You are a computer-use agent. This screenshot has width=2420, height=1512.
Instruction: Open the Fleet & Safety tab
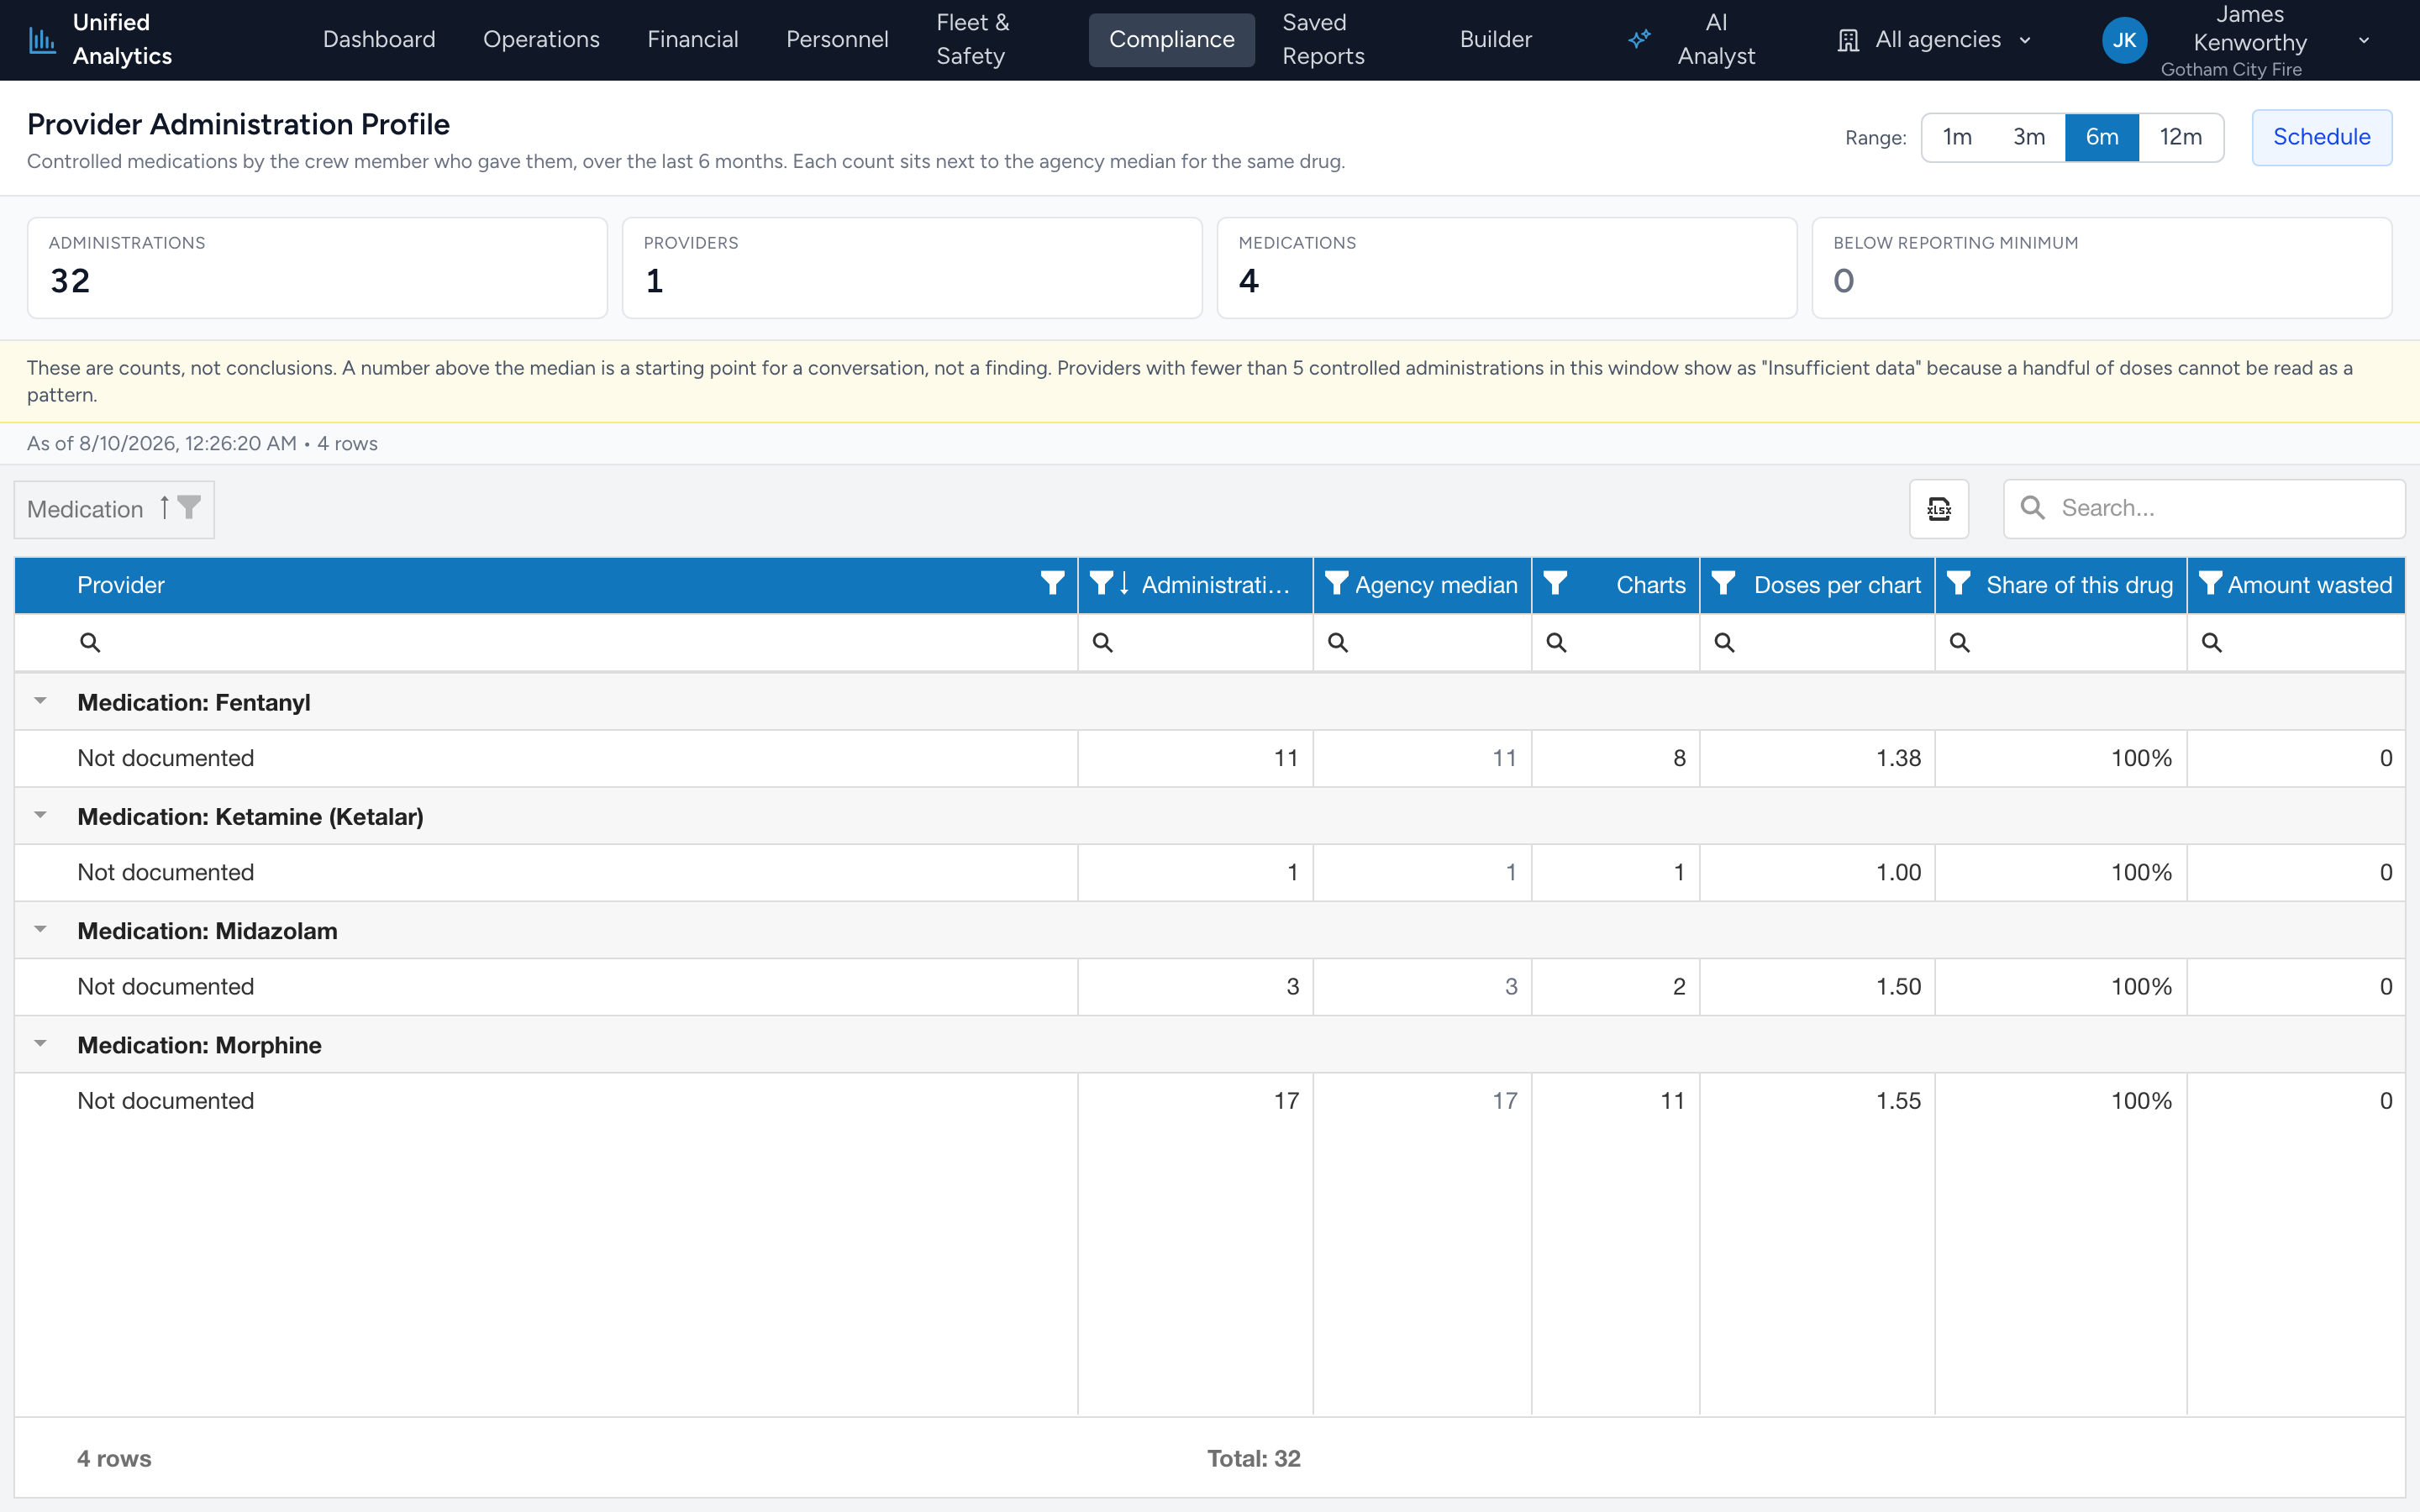(x=972, y=40)
